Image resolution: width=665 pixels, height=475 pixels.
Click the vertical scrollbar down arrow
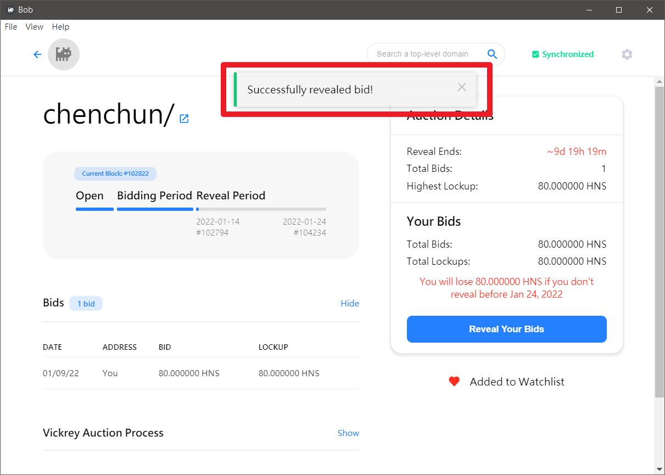(660, 468)
